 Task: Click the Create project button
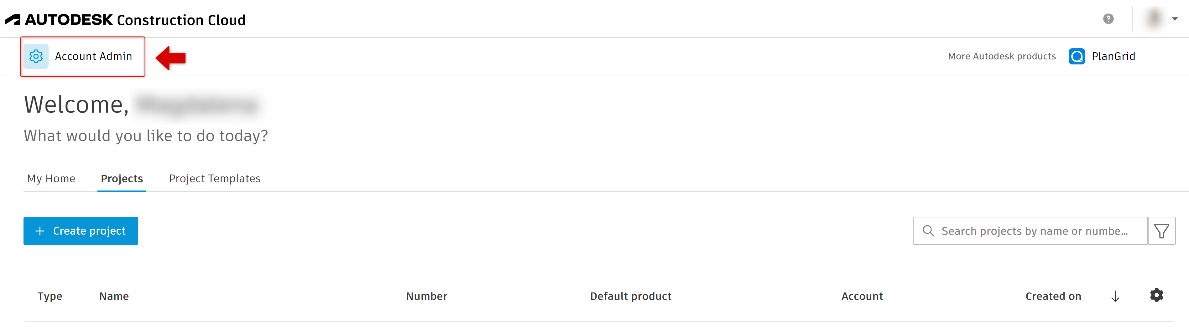pyautogui.click(x=81, y=231)
